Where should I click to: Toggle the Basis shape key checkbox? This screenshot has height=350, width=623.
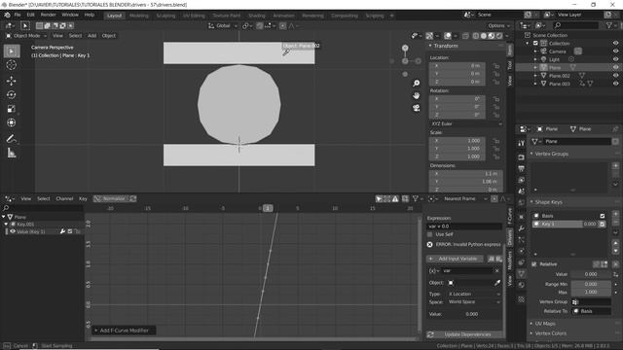603,216
